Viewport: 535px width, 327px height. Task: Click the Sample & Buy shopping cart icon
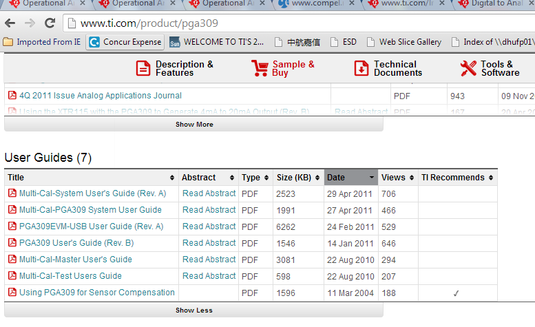tap(260, 68)
